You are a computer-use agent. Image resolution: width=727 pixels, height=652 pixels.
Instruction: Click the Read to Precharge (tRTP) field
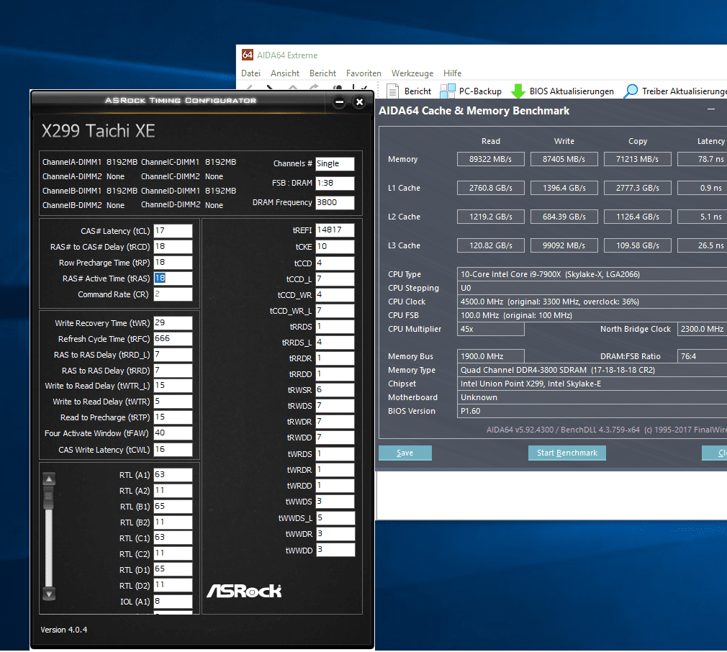[173, 417]
